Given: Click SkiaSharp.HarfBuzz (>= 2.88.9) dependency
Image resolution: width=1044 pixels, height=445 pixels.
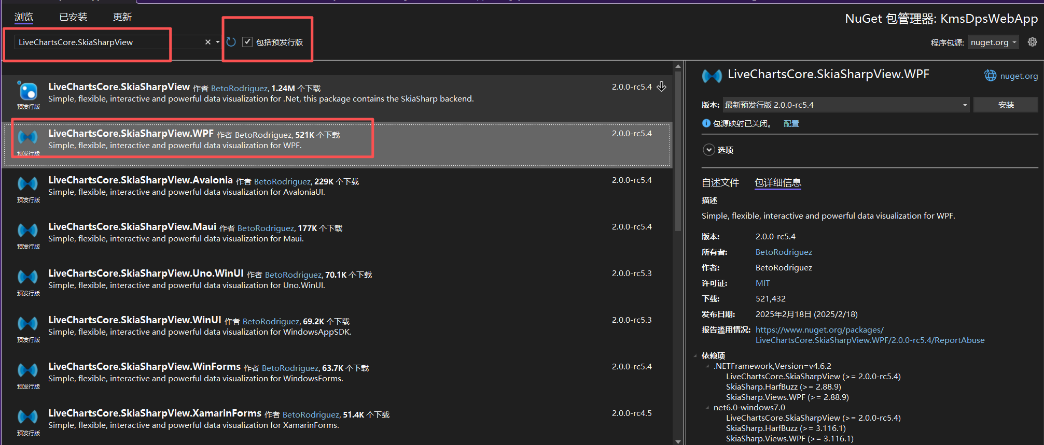Looking at the screenshot, I should [784, 386].
